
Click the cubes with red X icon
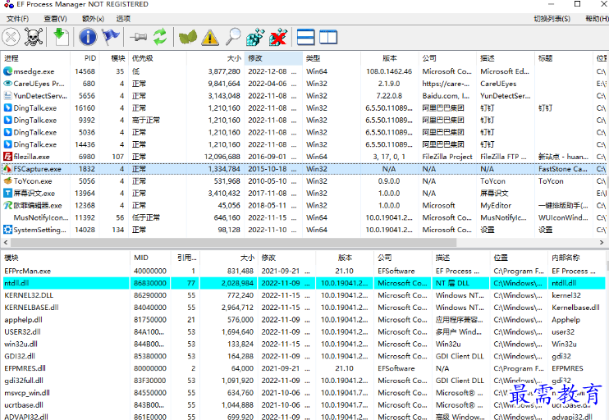coord(278,37)
